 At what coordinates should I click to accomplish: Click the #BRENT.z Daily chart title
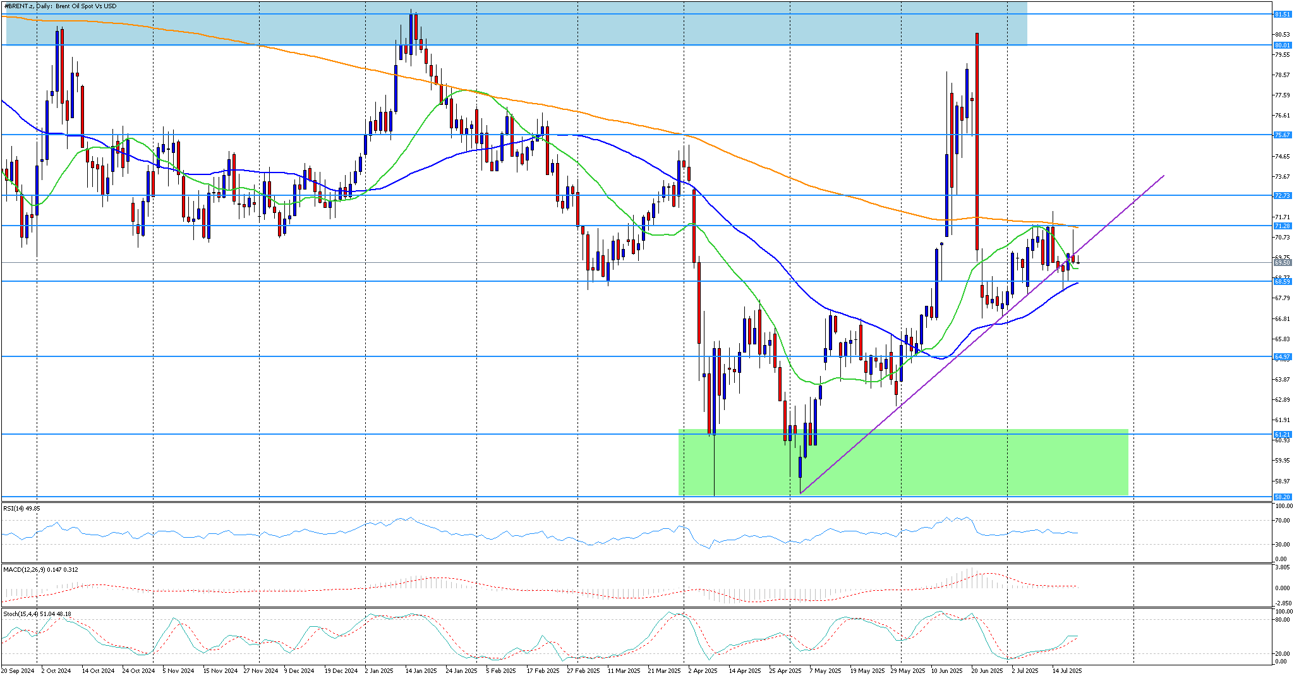[62, 6]
